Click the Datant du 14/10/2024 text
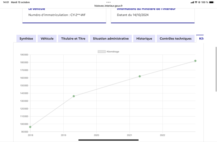The height and width of the screenshot is (142, 217). tap(133, 15)
